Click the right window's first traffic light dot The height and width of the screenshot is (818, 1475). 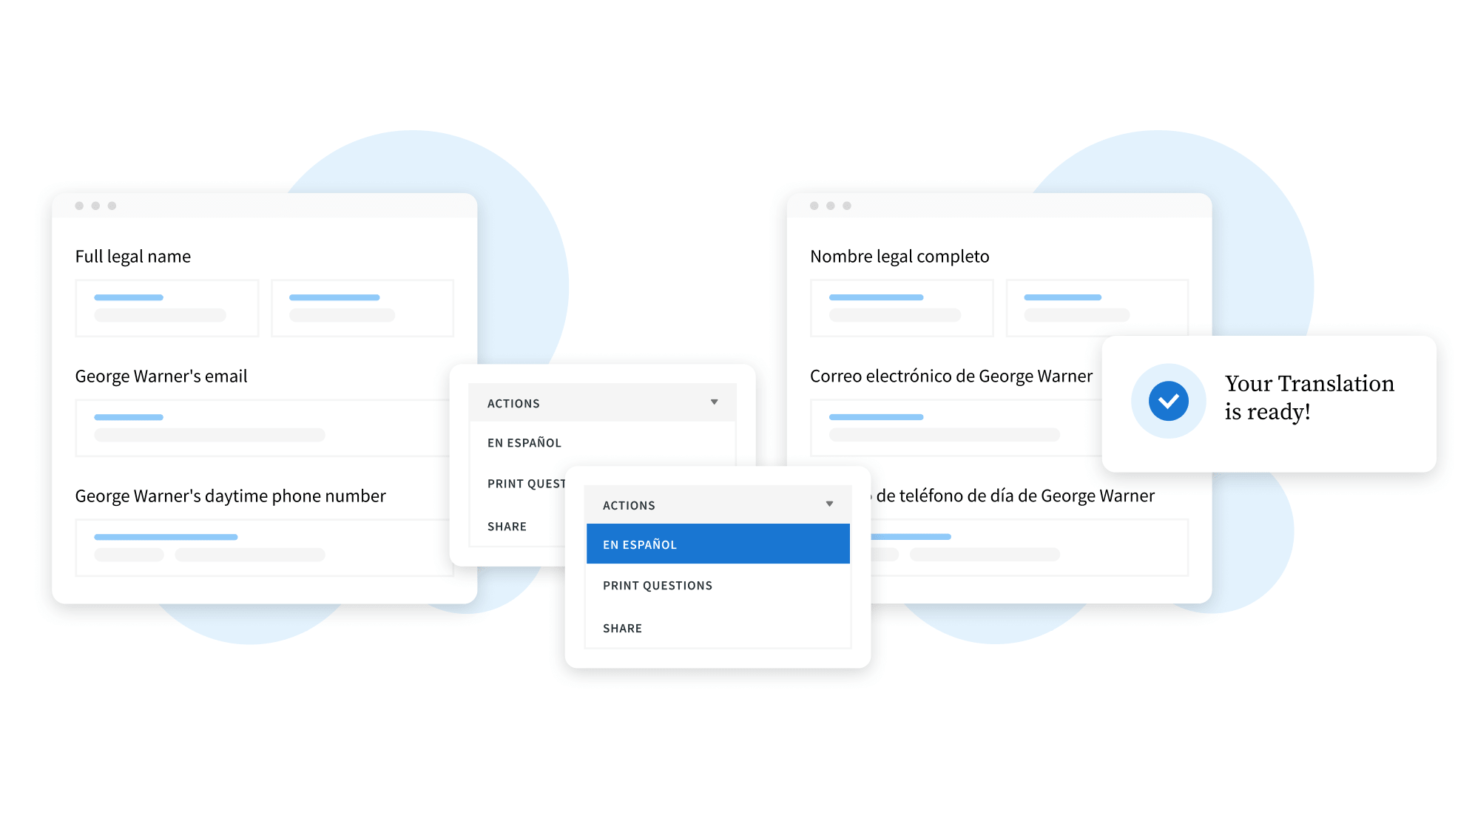(x=814, y=206)
